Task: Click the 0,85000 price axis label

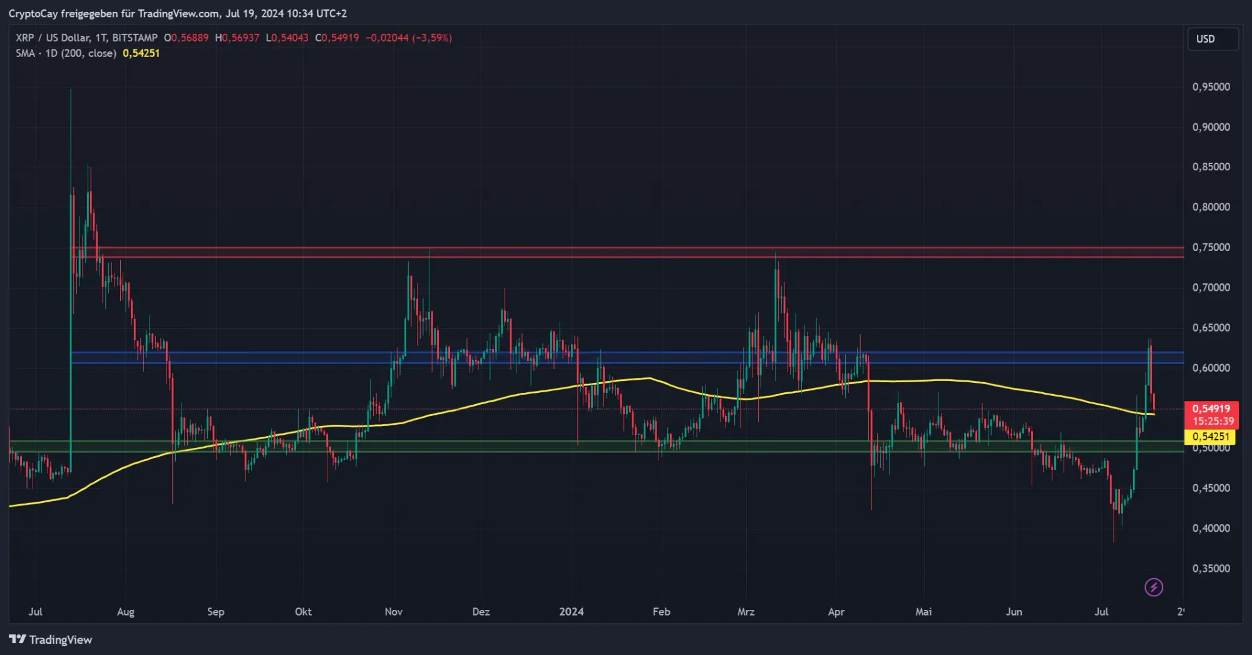Action: [x=1211, y=167]
